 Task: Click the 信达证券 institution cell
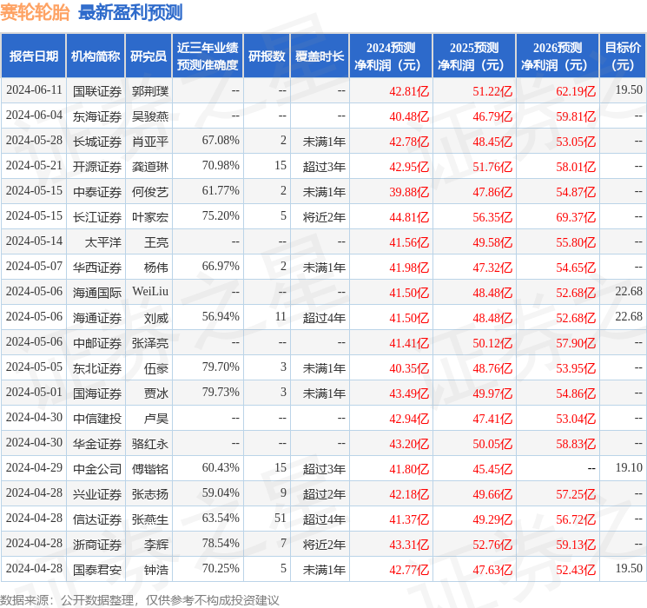(97, 519)
